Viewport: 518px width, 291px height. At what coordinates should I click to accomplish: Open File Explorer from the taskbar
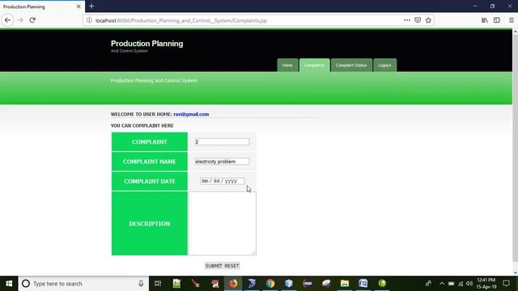point(345,284)
